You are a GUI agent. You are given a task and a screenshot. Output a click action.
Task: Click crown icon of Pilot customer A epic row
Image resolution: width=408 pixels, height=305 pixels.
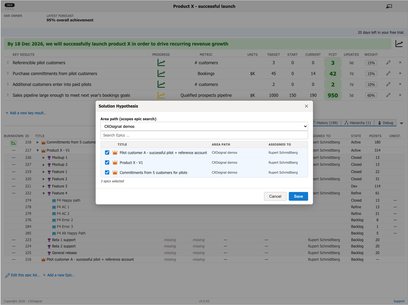[43, 259]
